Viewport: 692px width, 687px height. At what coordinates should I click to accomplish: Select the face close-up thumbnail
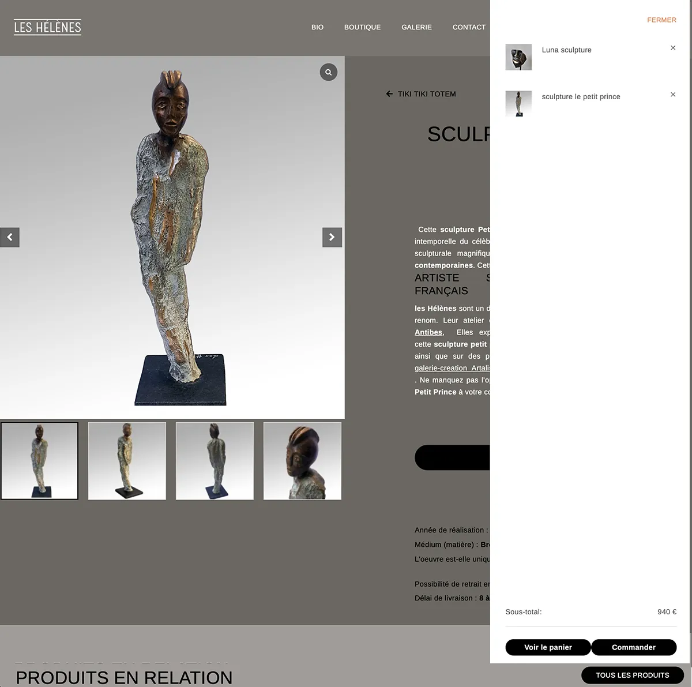tap(302, 461)
